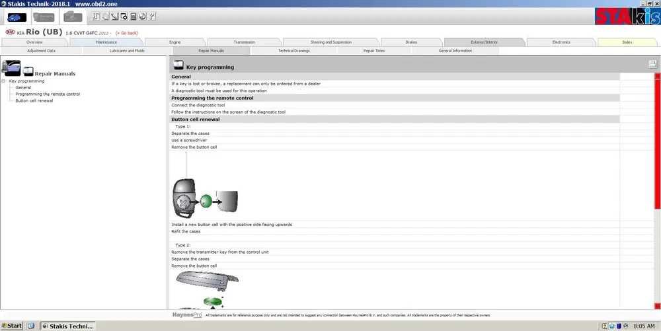Viewport: 661px width, 331px height.
Task: Click the round clock-like toolbar icon
Action: tap(143, 17)
